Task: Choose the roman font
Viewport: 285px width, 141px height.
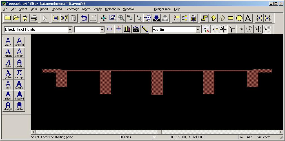Action: pyautogui.click(x=8, y=52)
